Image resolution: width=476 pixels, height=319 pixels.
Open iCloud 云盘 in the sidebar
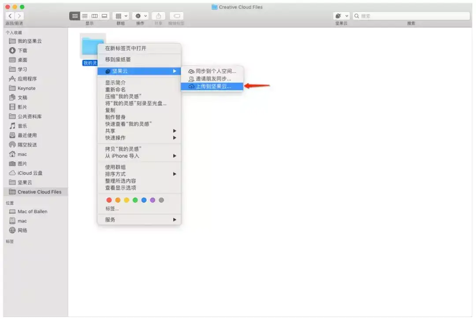coord(36,173)
